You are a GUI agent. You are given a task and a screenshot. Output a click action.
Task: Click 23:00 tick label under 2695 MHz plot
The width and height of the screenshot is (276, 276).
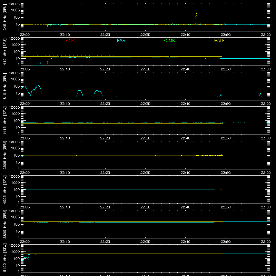pyautogui.click(x=266, y=173)
